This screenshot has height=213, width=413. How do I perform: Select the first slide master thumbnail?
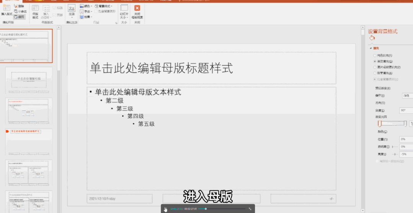[x=26, y=46]
